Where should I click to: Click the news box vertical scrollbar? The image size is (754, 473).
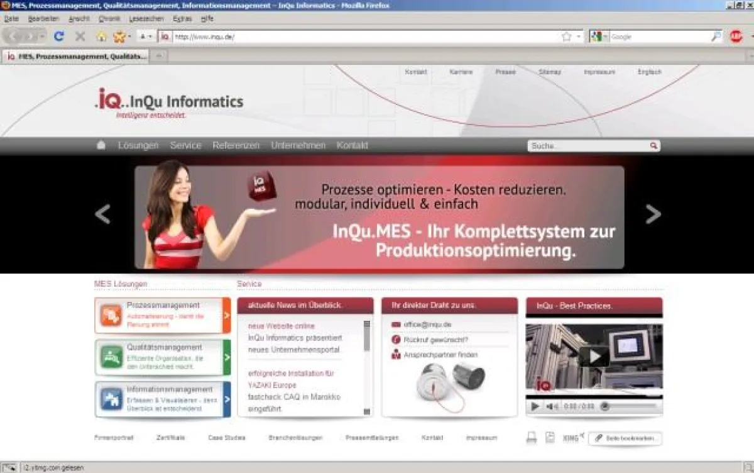[367, 367]
